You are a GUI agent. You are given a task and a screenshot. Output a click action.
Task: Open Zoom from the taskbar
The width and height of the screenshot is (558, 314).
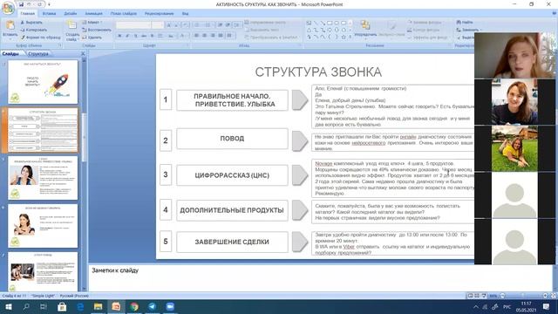(170, 306)
